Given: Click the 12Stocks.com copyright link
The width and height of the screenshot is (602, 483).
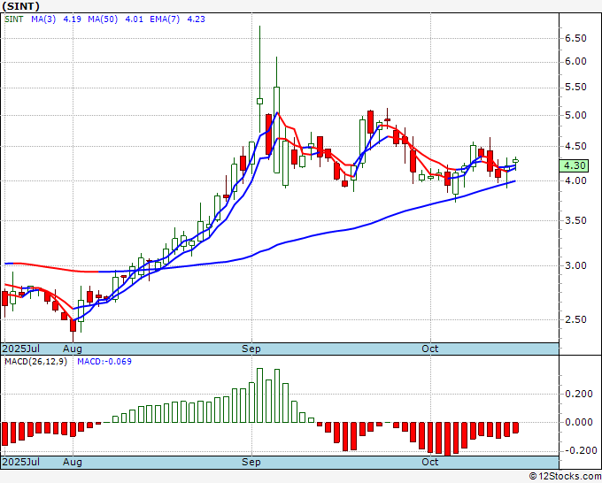Looking at the screenshot, I should click(x=565, y=477).
